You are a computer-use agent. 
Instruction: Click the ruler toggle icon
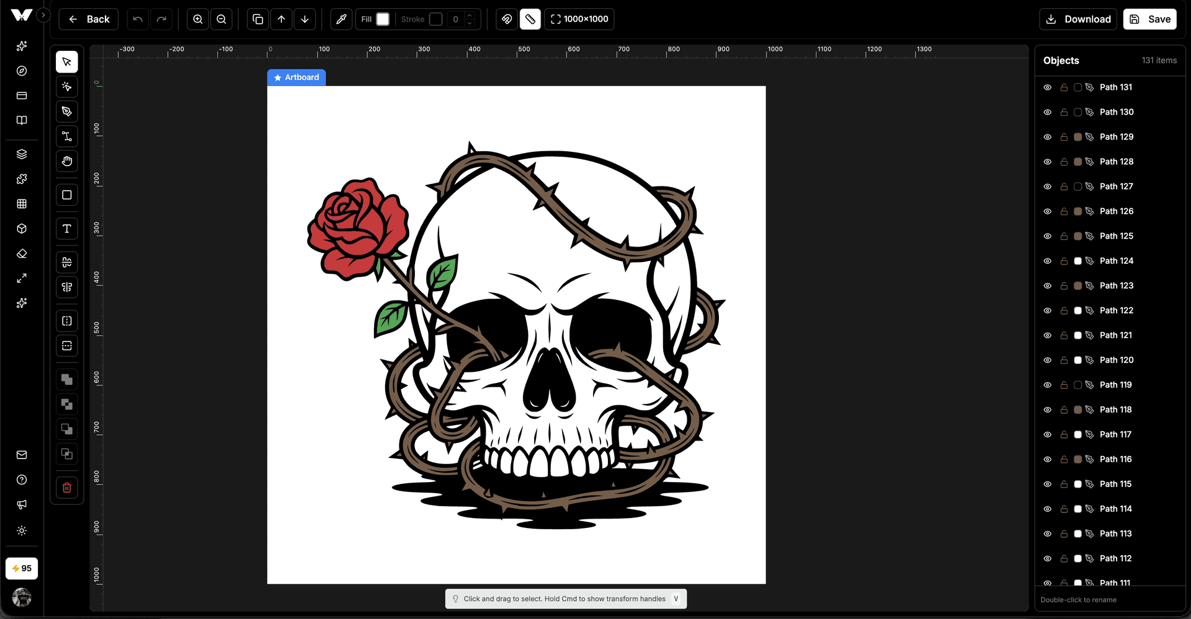point(530,19)
